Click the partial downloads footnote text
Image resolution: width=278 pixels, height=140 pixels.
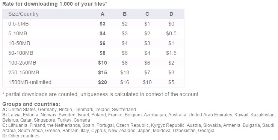100,94
